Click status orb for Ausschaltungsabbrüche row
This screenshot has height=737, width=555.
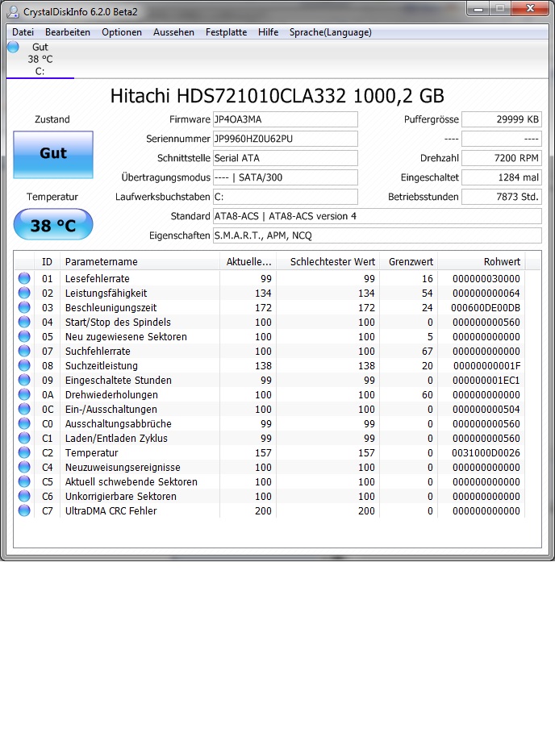coord(24,423)
